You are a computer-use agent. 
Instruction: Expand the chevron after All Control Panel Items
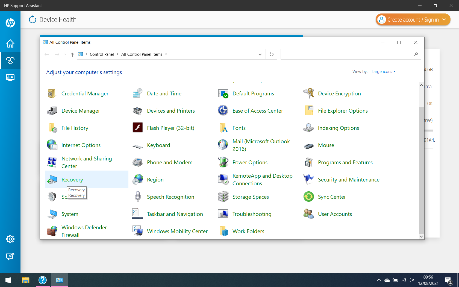click(x=166, y=54)
